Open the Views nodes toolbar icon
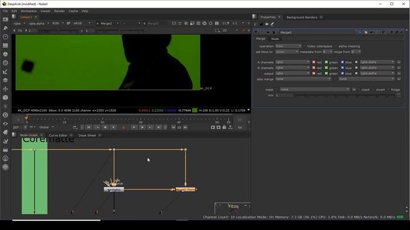The height and width of the screenshot is (230, 410). pyautogui.click(x=5, y=123)
